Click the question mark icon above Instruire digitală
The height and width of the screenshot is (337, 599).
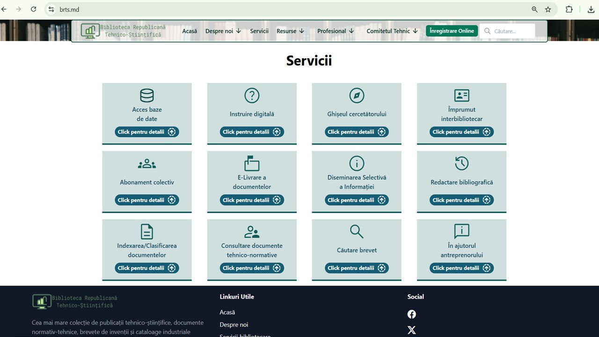(252, 95)
